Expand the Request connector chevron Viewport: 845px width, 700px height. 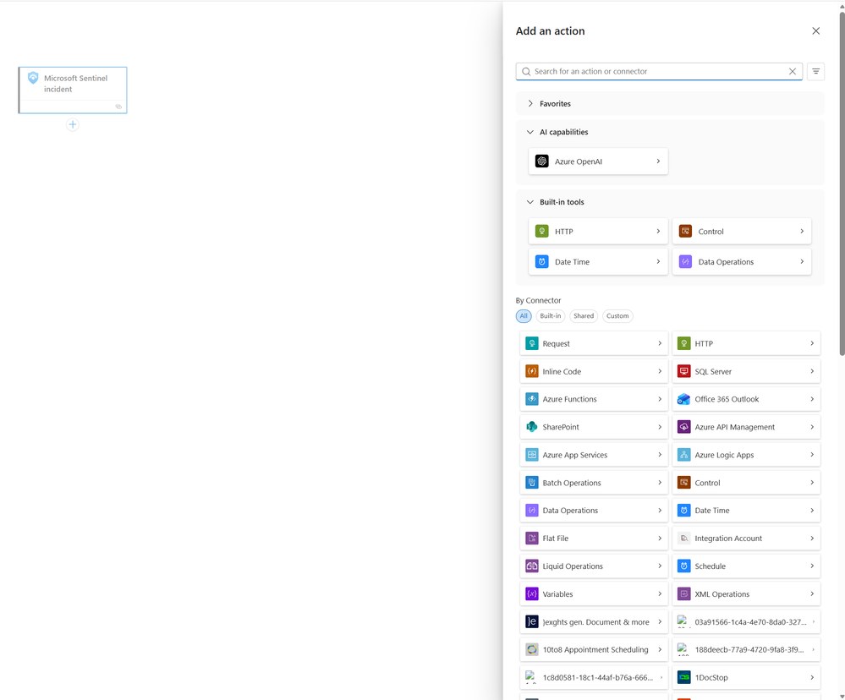[x=660, y=343]
